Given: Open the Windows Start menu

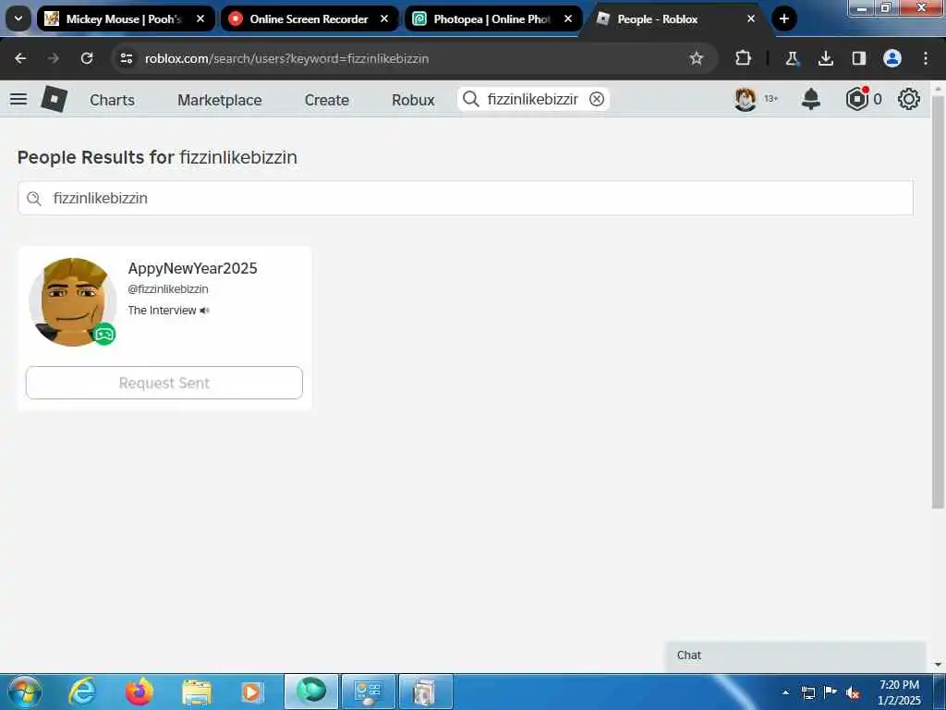Looking at the screenshot, I should click(x=24, y=692).
